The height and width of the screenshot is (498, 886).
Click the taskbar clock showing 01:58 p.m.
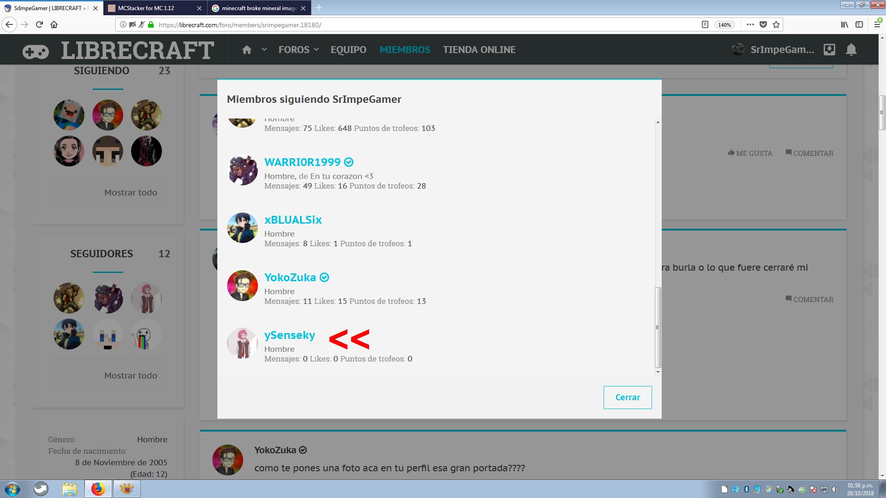(860, 489)
